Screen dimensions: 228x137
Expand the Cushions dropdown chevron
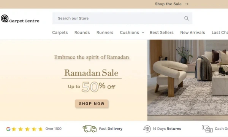click(x=143, y=32)
